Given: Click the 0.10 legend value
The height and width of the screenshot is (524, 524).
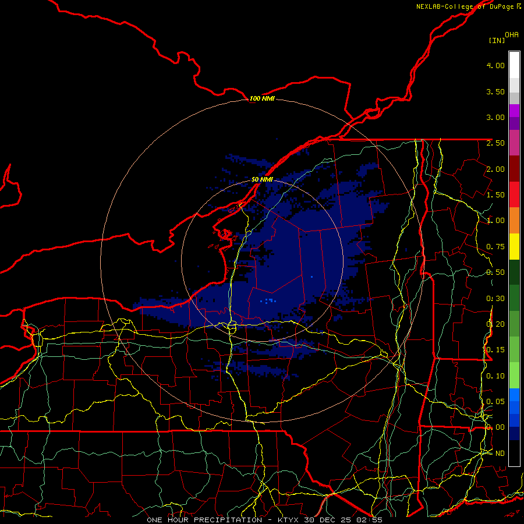Looking at the screenshot, I should tap(495, 376).
